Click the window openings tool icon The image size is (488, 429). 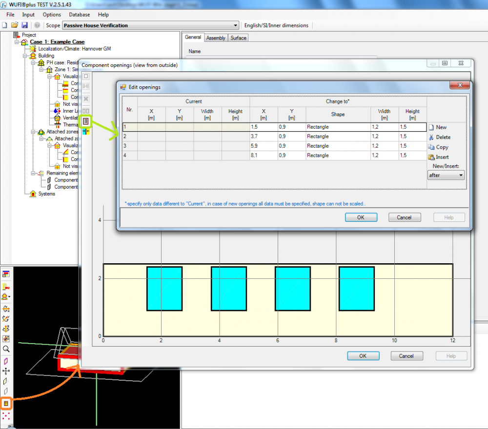click(6, 403)
